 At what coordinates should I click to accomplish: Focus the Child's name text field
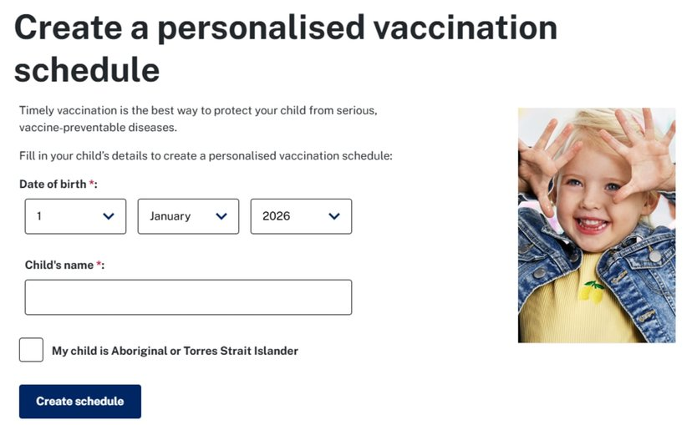pyautogui.click(x=188, y=297)
